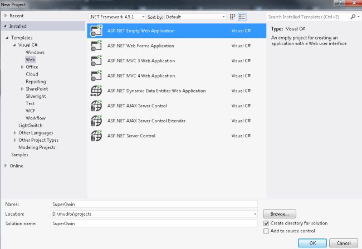This screenshot has height=249, width=362.
Task: Collapse the Installed section
Action: click(5, 26)
